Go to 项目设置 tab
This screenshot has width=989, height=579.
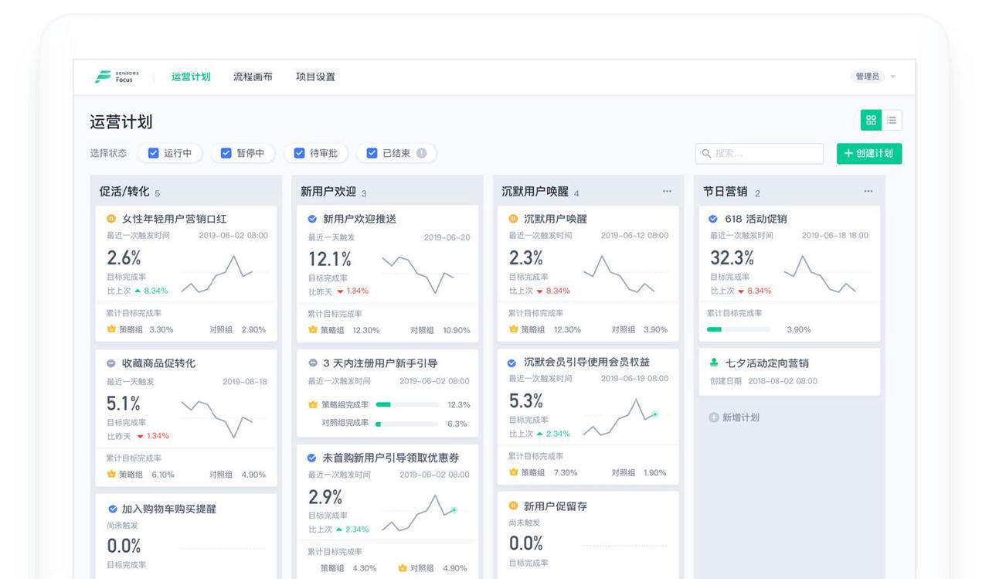click(x=315, y=77)
